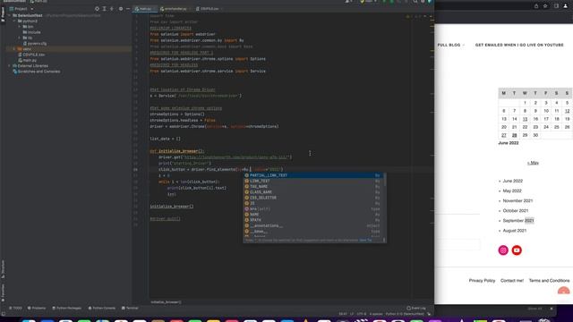Collapse the seleniumTest project root

(x=10, y=16)
